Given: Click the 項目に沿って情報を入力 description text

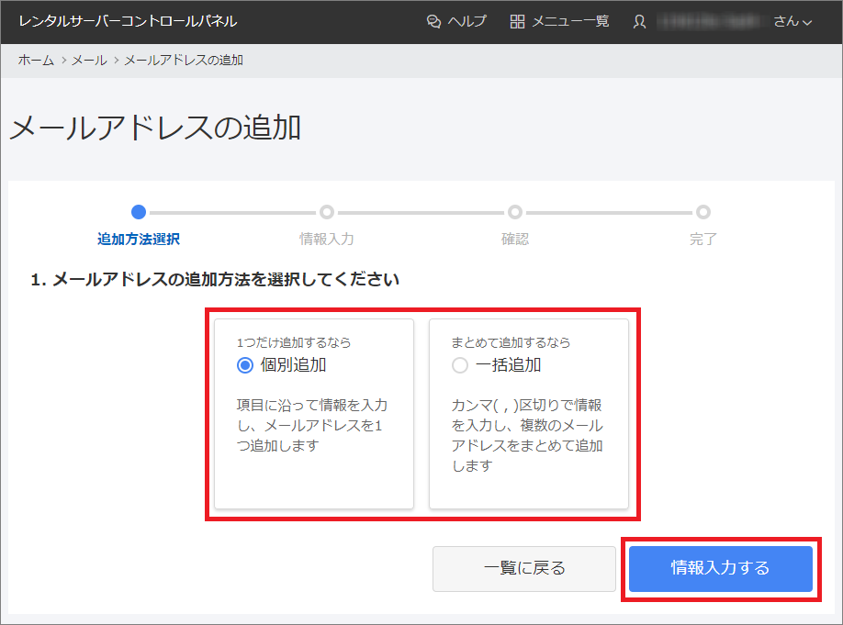Looking at the screenshot, I should (x=312, y=425).
